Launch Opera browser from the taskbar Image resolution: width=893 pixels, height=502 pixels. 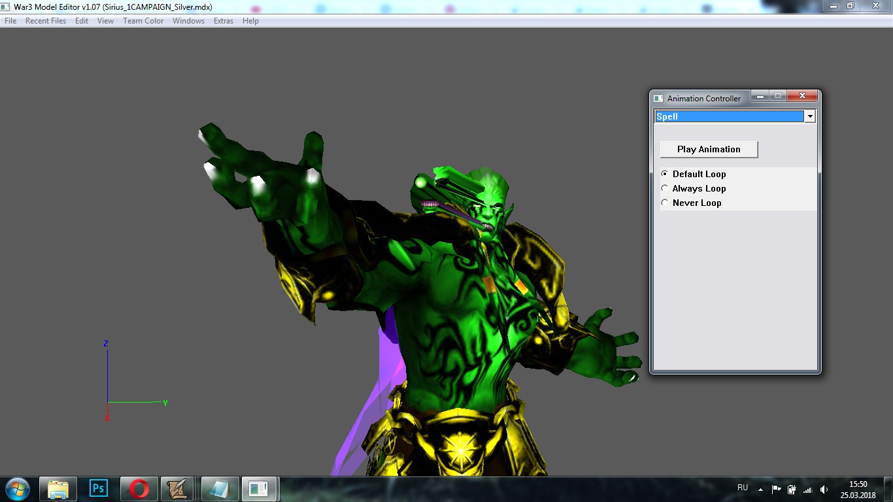[139, 489]
